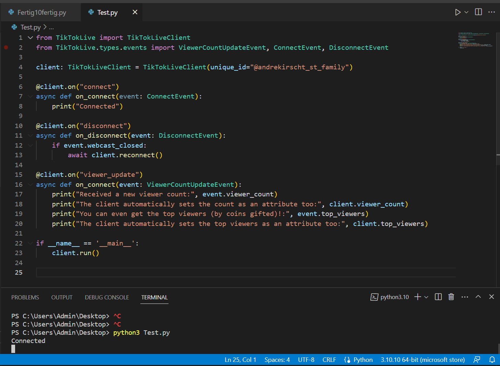Change interpreter via 3.10.10 64-bit link
The image size is (500, 366).
coord(423,359)
